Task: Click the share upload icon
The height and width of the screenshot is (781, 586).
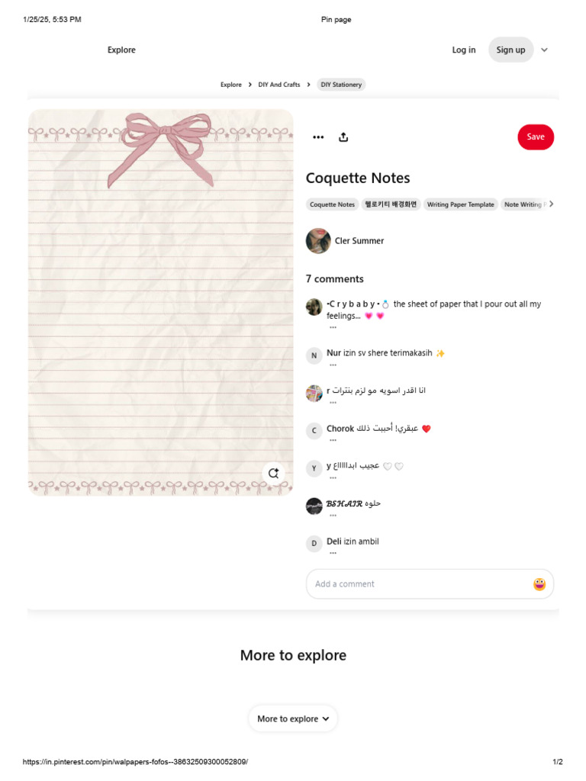Action: coord(343,137)
